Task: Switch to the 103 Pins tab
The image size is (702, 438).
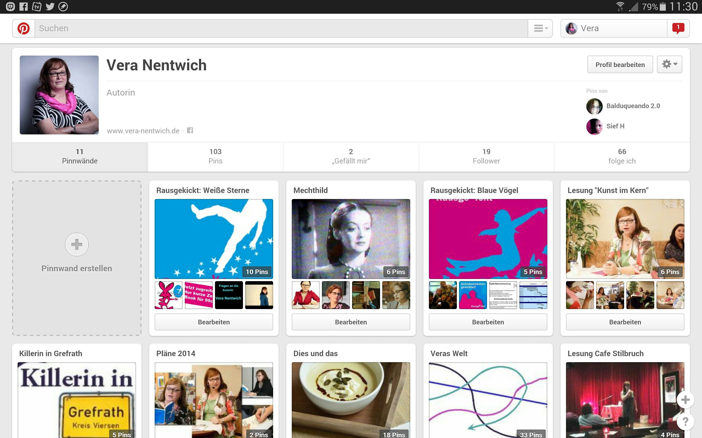Action: click(215, 156)
